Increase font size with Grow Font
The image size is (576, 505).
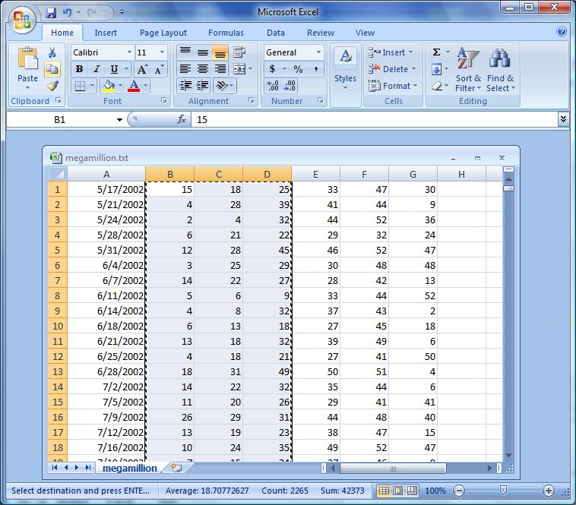tap(142, 69)
